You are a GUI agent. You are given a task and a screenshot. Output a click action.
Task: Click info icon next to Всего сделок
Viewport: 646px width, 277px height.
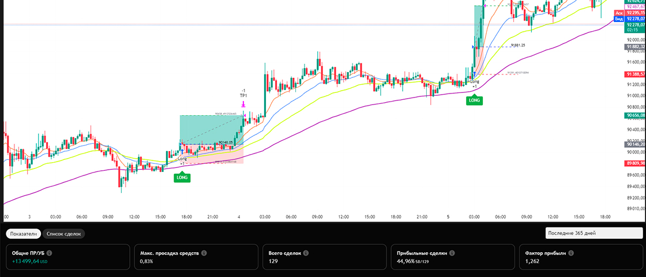coord(306,253)
